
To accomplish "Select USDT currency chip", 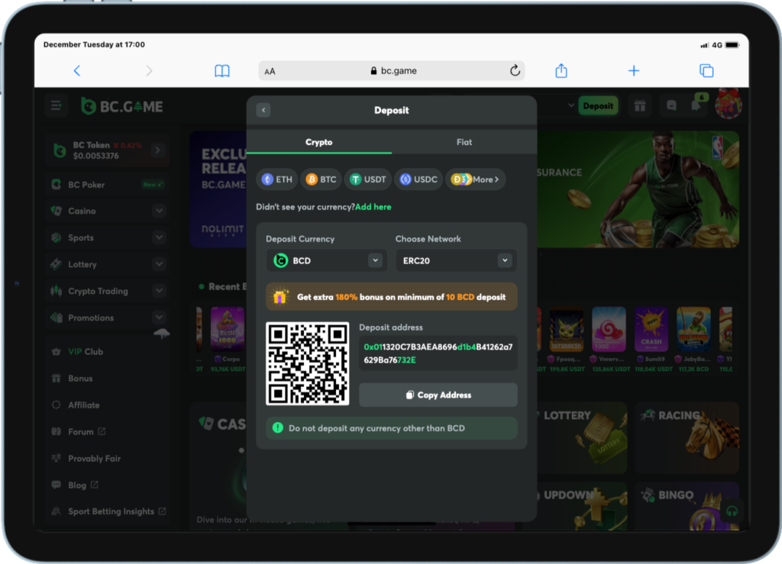I will (x=367, y=179).
